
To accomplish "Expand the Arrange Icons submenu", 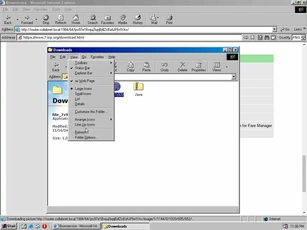I will 91,119.
